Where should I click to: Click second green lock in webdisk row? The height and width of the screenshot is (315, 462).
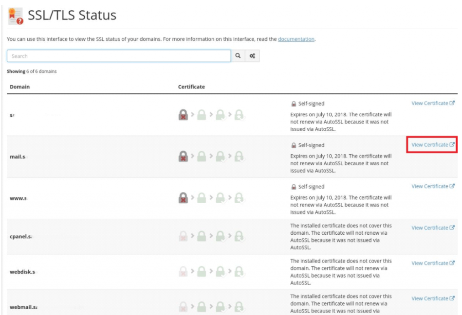point(202,272)
